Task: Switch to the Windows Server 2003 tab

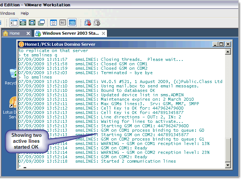Action: pyautogui.click(x=70, y=33)
